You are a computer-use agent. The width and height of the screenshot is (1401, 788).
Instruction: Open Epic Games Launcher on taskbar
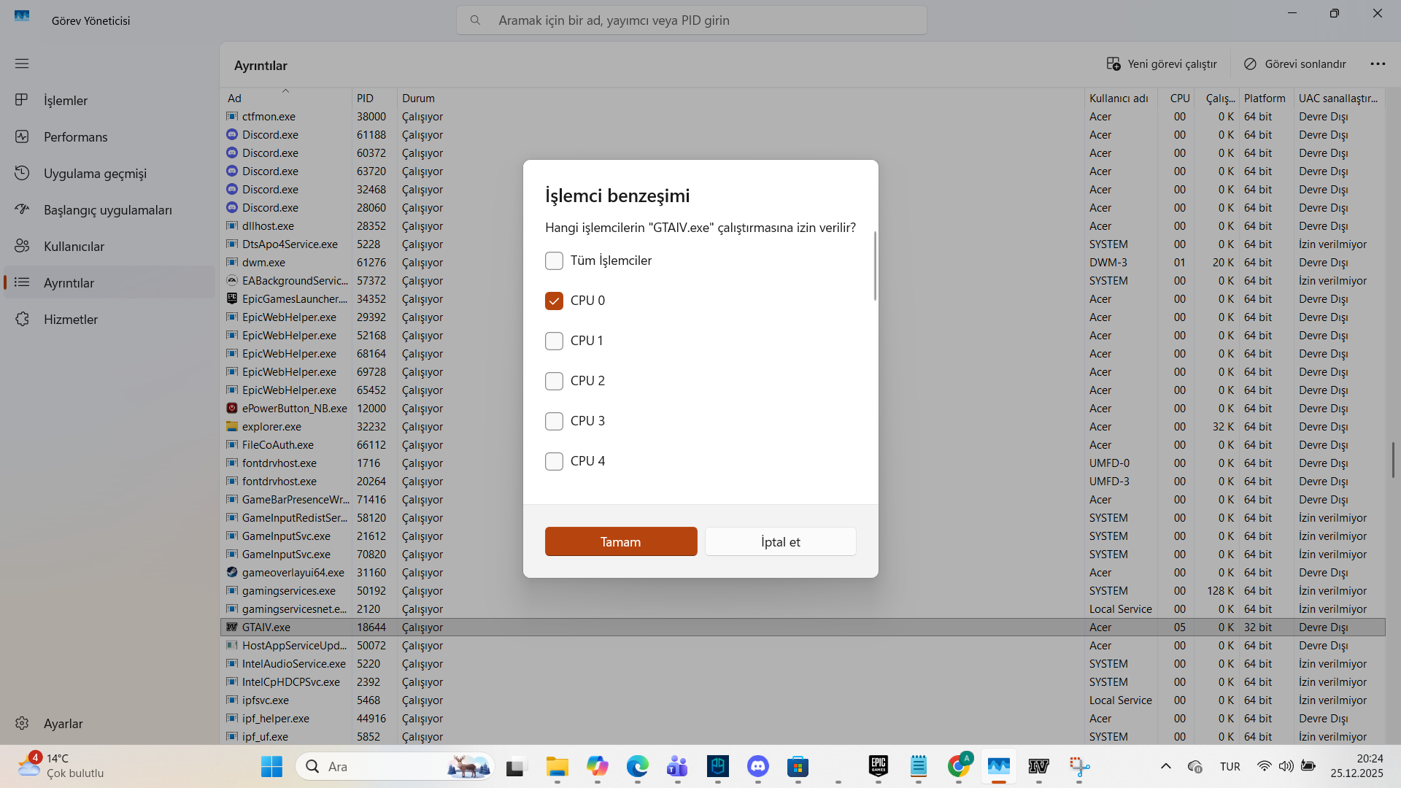879,766
